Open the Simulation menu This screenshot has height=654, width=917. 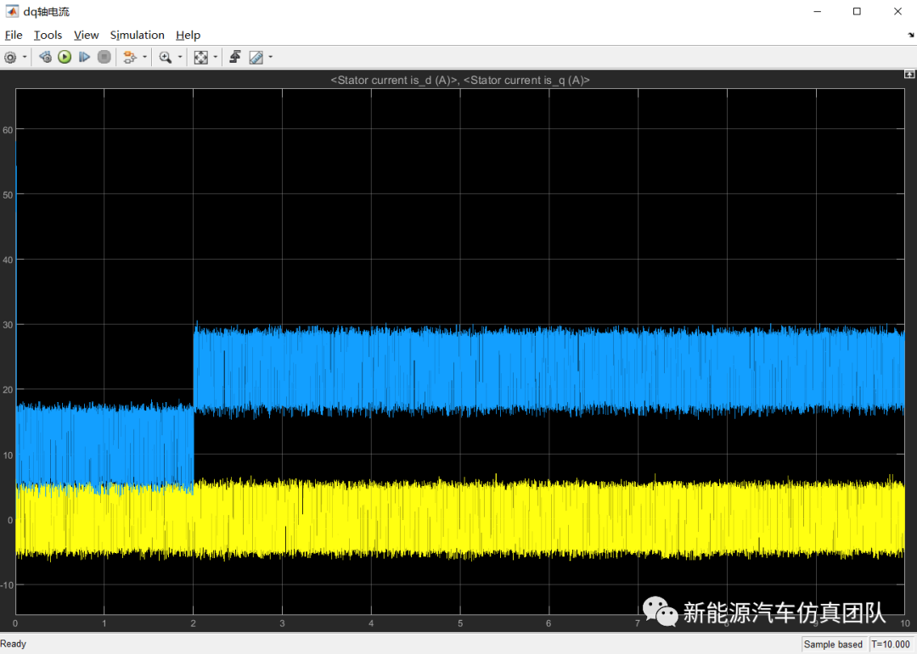137,35
